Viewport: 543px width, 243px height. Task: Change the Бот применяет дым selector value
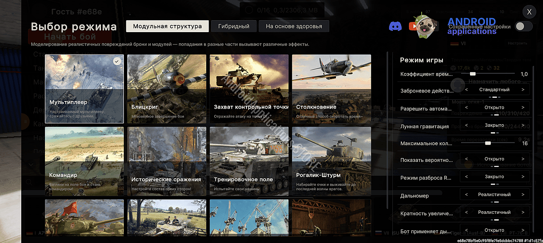[x=495, y=230]
